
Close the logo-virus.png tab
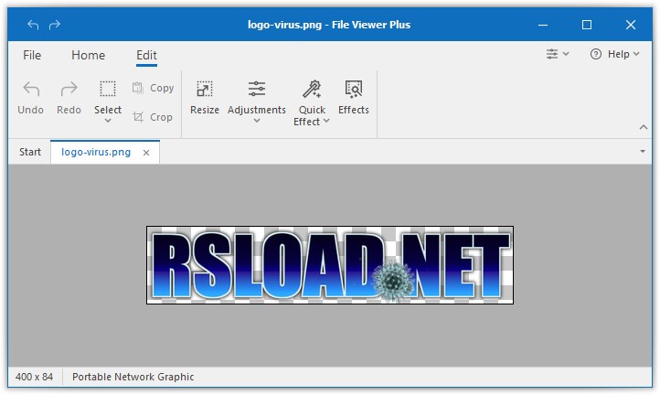click(146, 153)
